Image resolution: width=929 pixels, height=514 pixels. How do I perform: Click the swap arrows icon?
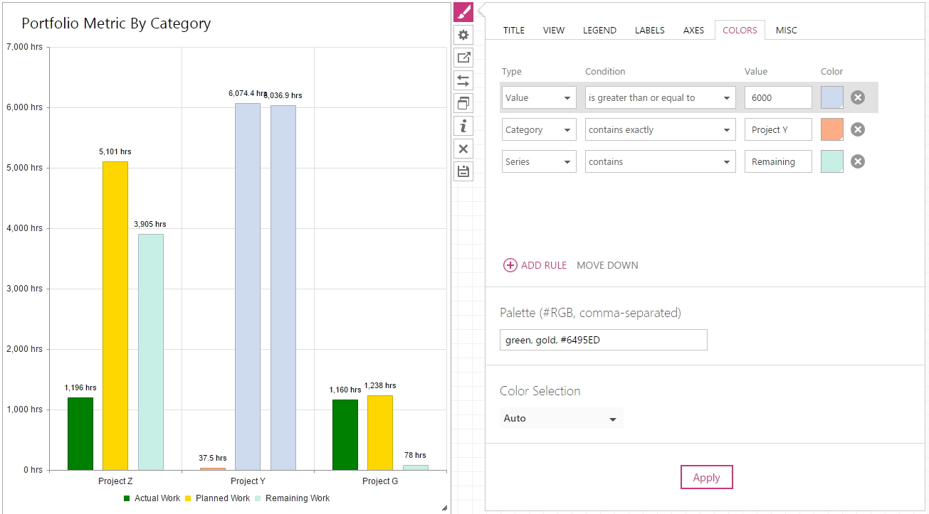(x=463, y=80)
